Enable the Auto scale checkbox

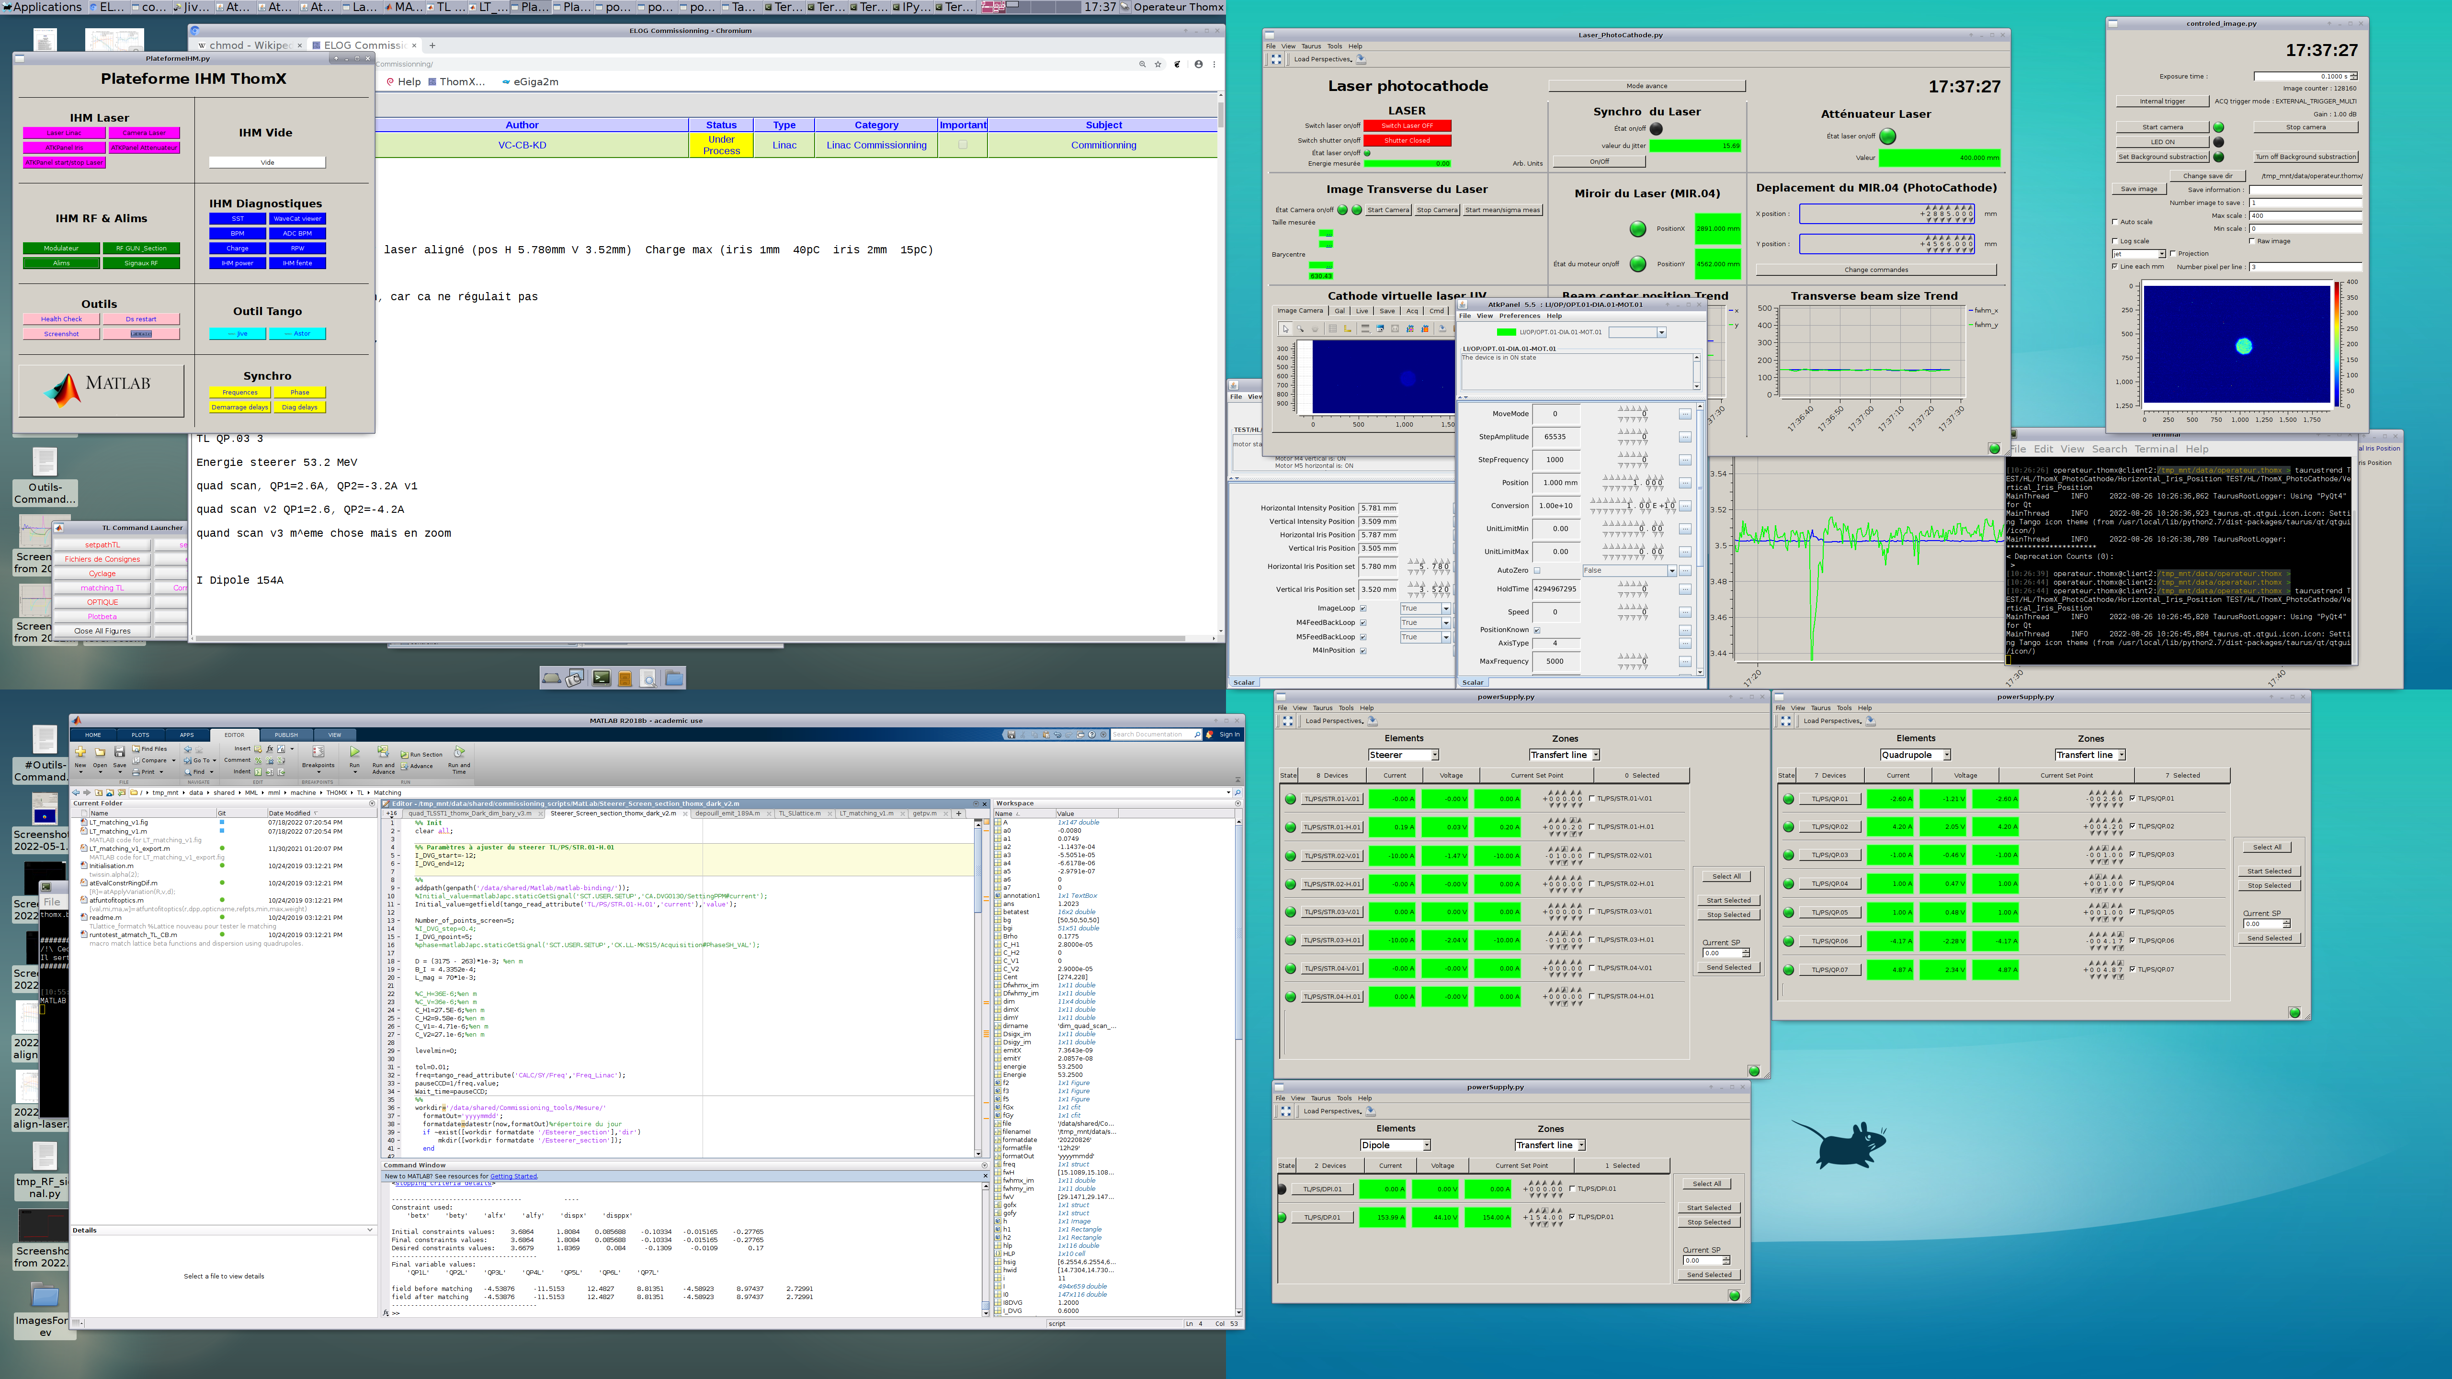(x=2115, y=222)
